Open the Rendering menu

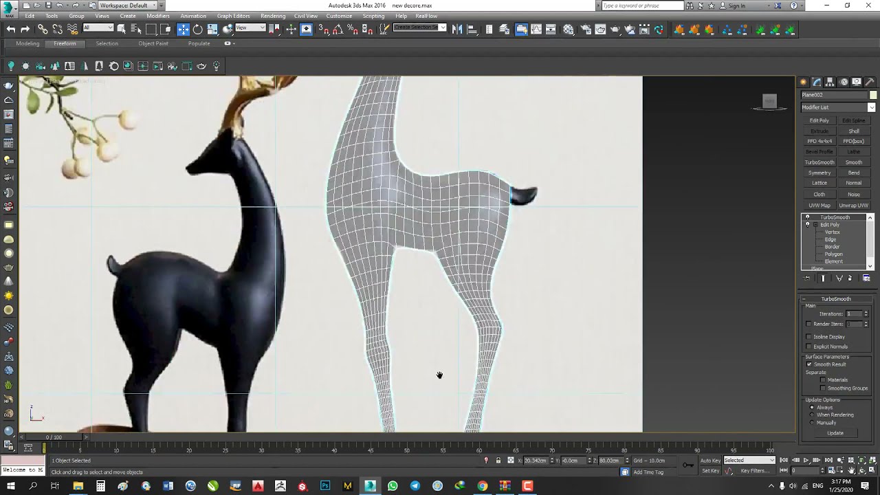(x=273, y=16)
